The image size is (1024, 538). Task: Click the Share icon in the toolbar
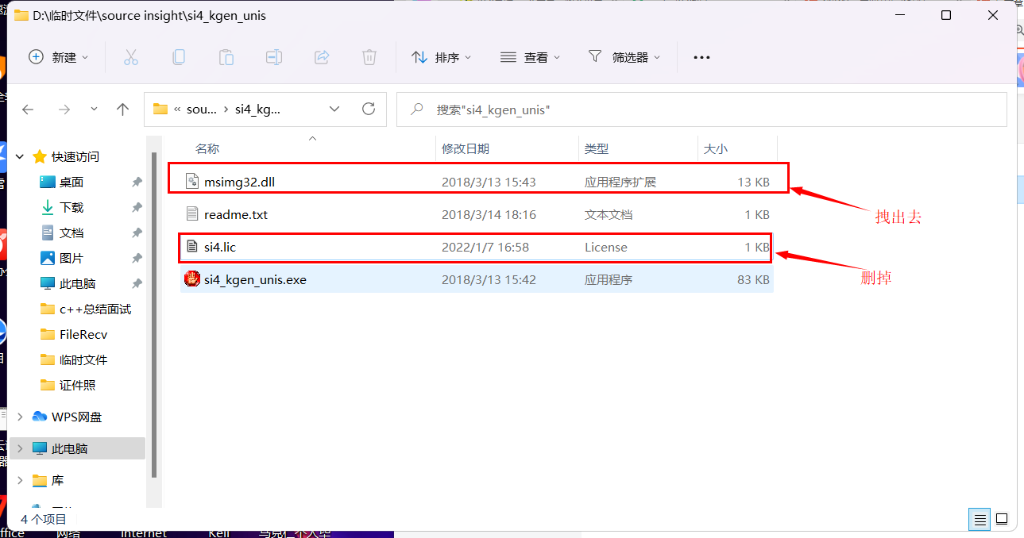pyautogui.click(x=321, y=56)
